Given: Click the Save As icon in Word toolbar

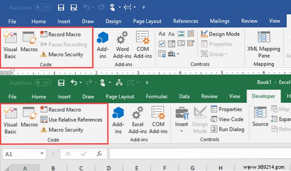Looking at the screenshot, I should pyautogui.click(x=74, y=8).
